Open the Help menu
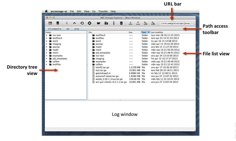 (113, 11)
